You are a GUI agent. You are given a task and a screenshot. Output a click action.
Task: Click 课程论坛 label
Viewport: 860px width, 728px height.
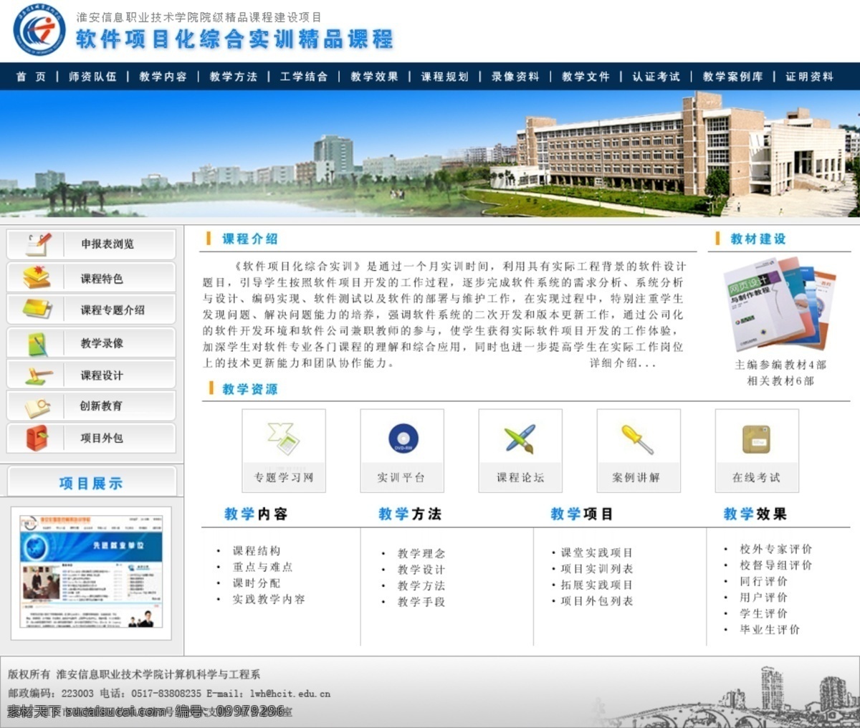[x=520, y=477]
